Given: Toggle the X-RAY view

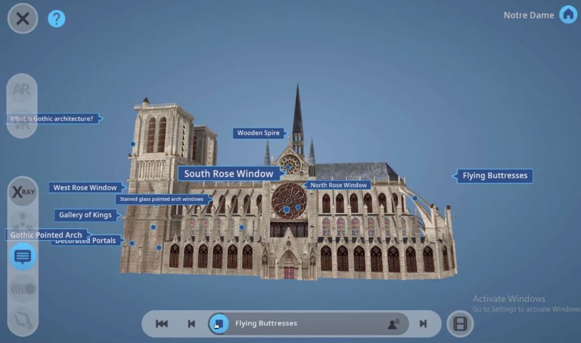Looking at the screenshot, I should point(23,192).
